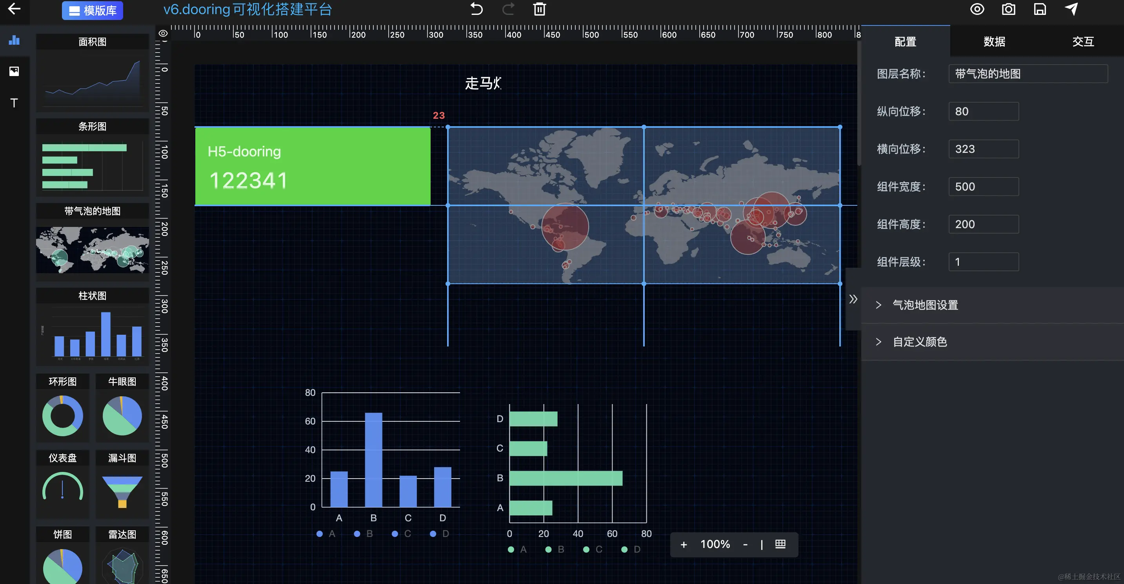Switch to the 交互 tab

click(x=1083, y=42)
